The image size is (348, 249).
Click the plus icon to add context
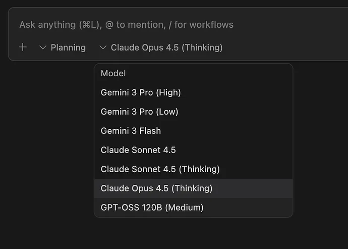click(x=23, y=47)
